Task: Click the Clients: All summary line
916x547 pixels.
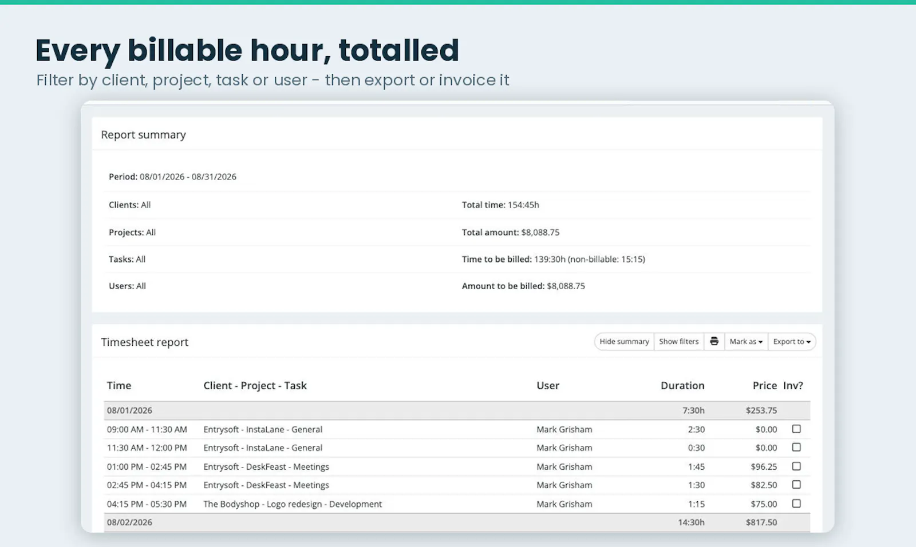Action: (129, 205)
